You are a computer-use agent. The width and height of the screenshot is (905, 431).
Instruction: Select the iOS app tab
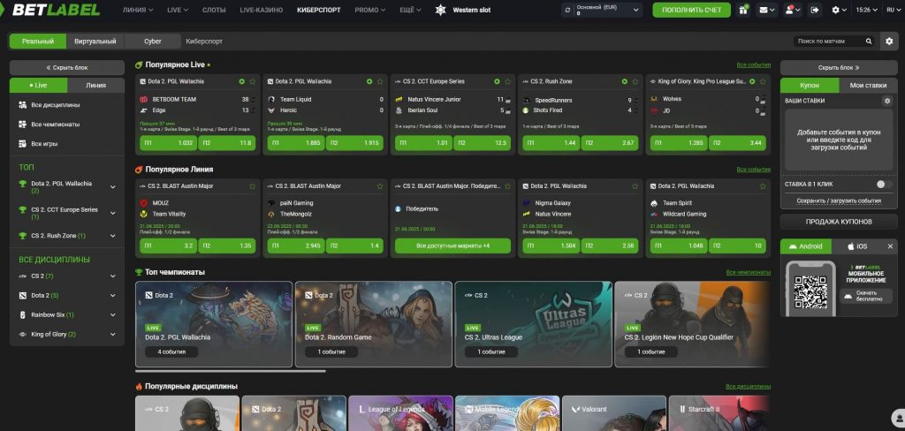[857, 246]
